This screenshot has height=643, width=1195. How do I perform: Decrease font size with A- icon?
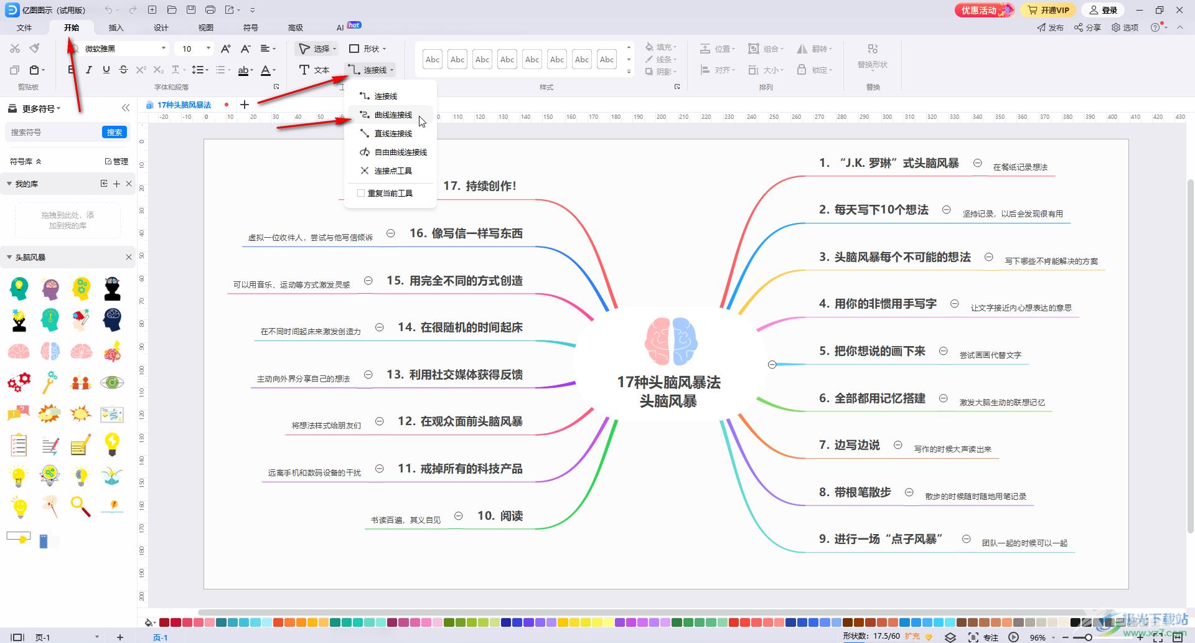point(246,49)
